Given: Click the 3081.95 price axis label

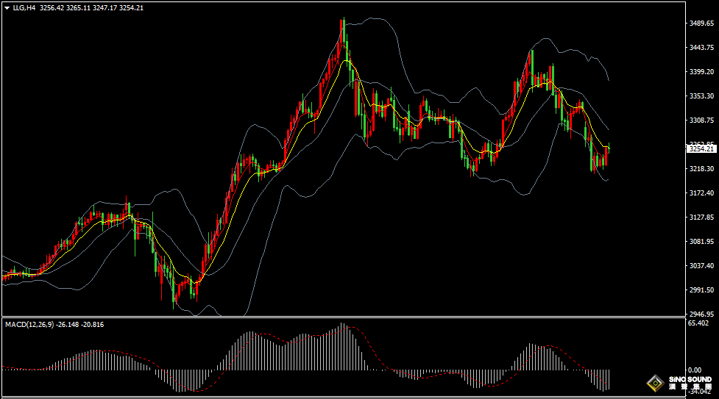Looking at the screenshot, I should click(701, 242).
